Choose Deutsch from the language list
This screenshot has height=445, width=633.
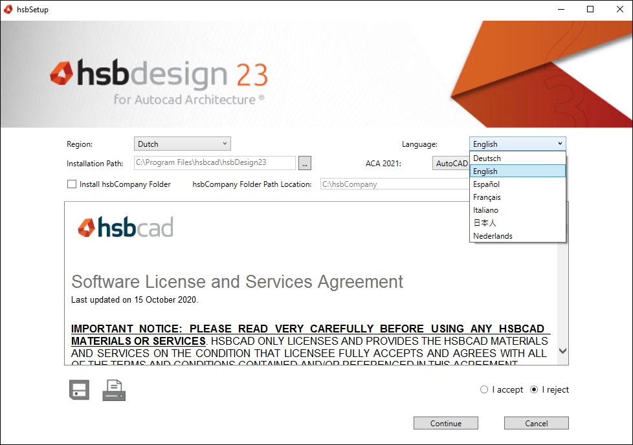(x=518, y=158)
